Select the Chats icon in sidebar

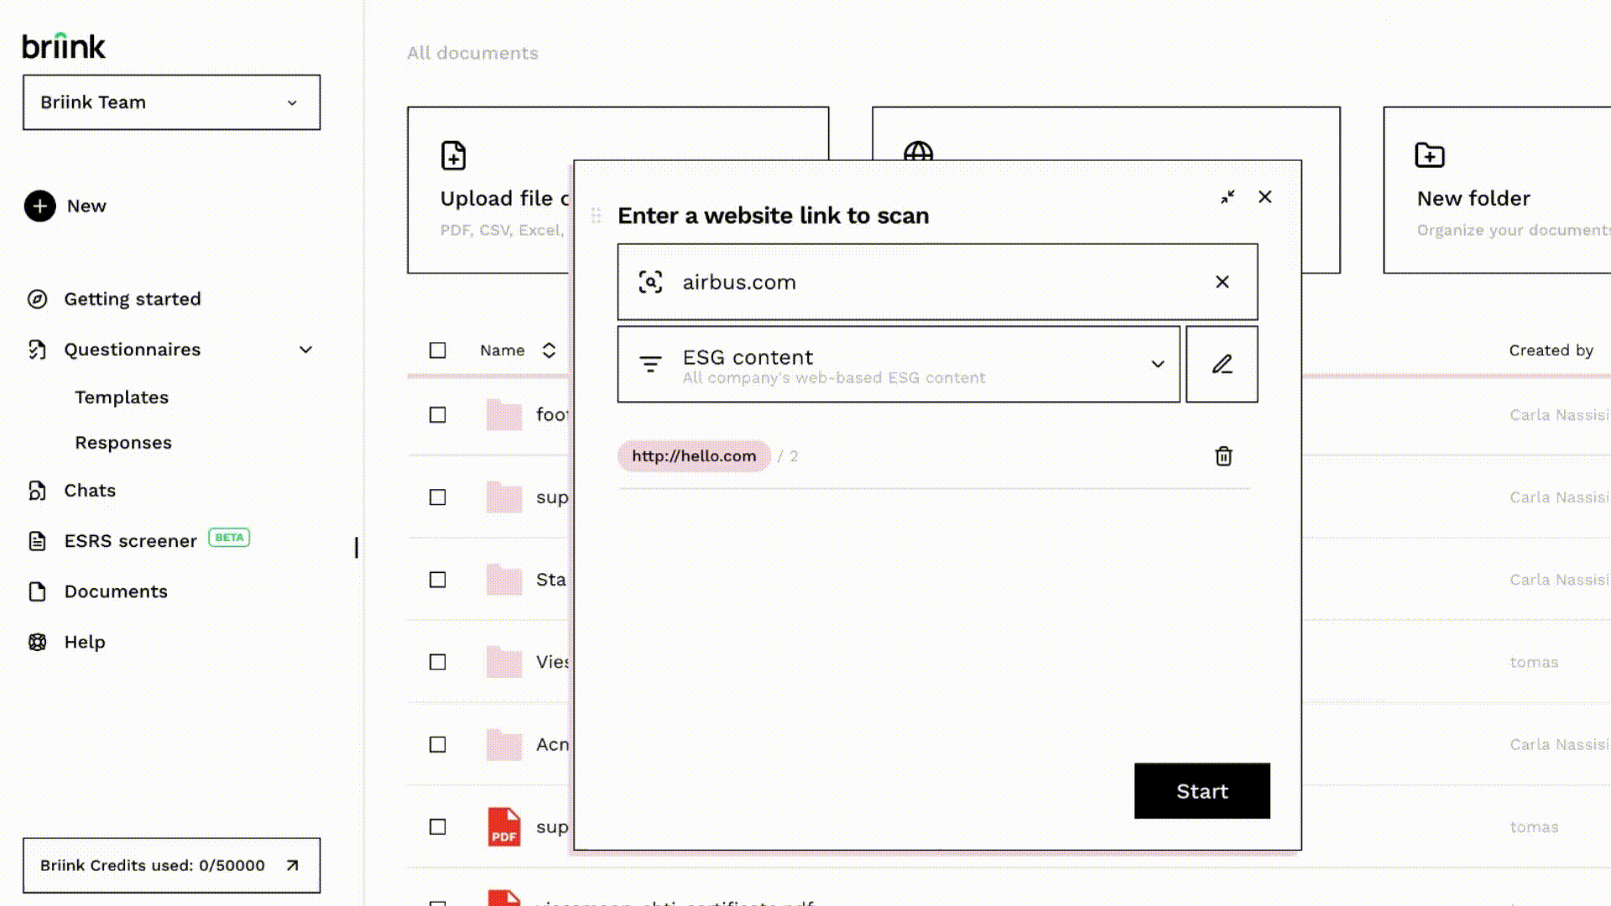[x=38, y=490]
